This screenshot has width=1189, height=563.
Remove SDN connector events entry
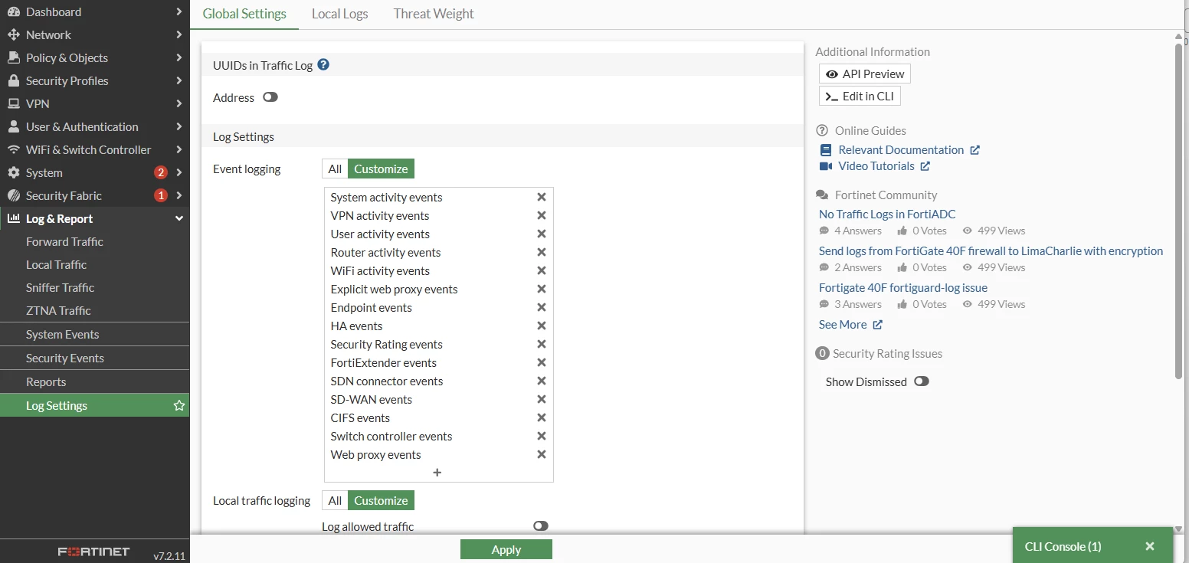[x=541, y=381]
